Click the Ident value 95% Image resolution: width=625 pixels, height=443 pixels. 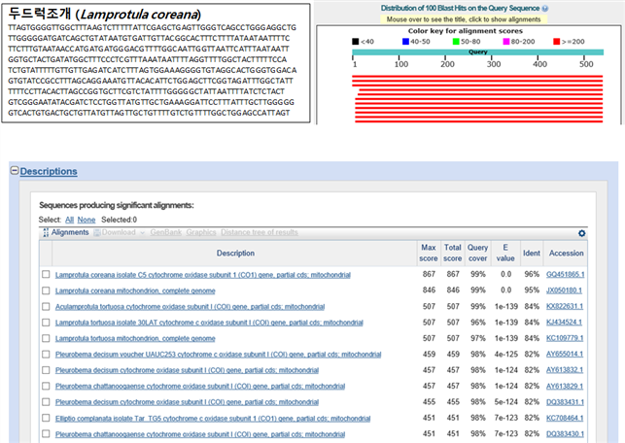[532, 290]
